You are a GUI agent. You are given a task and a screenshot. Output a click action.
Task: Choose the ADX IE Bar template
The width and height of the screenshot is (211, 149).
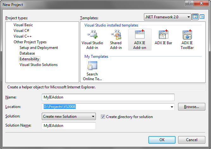pos(163,37)
